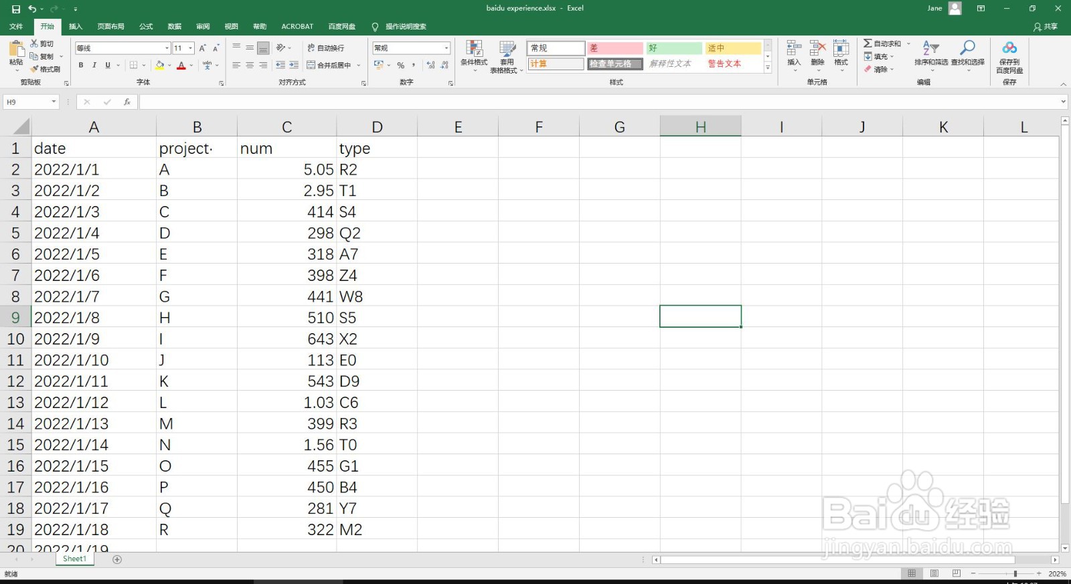This screenshot has height=584, width=1071.
Task: Click the phonetic guide (wén) icon
Action: [208, 65]
